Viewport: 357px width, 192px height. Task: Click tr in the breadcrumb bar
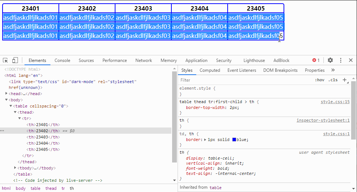tap(63, 188)
